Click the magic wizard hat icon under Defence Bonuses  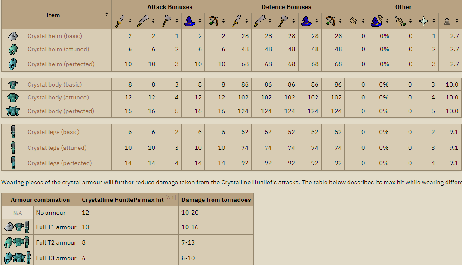point(306,21)
